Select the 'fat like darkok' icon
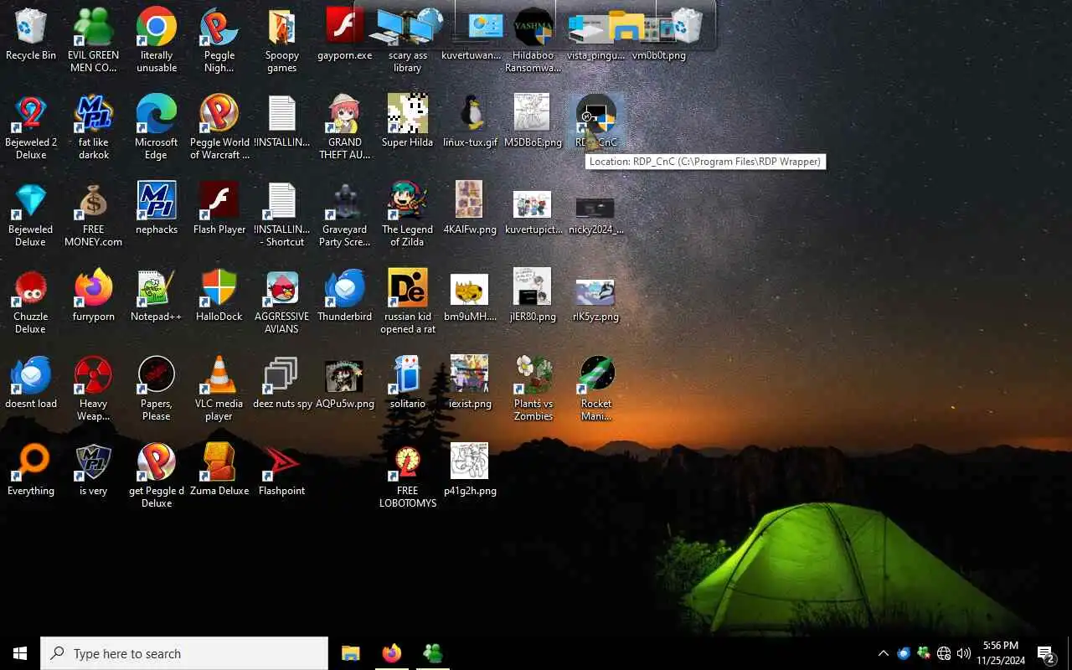Screen dimensions: 1072x670 pos(93,127)
